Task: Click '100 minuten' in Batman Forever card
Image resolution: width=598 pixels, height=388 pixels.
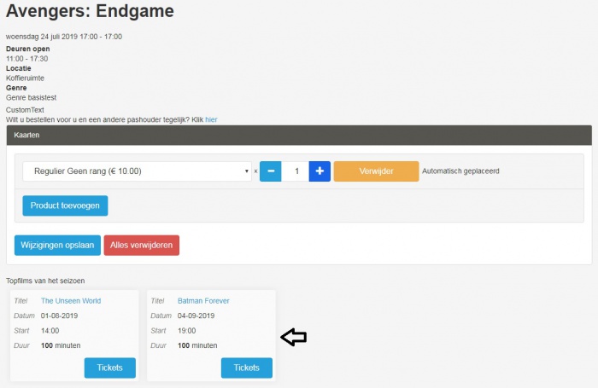Action: click(197, 345)
